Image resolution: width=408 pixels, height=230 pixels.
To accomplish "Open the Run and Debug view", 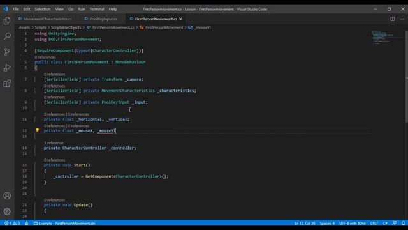I will pyautogui.click(x=7, y=68).
